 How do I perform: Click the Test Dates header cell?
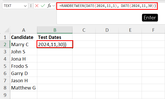pyautogui.click(x=55, y=37)
